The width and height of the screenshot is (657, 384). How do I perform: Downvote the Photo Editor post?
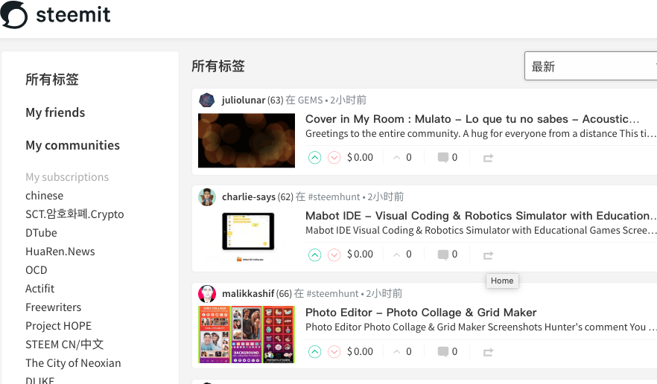coord(334,352)
